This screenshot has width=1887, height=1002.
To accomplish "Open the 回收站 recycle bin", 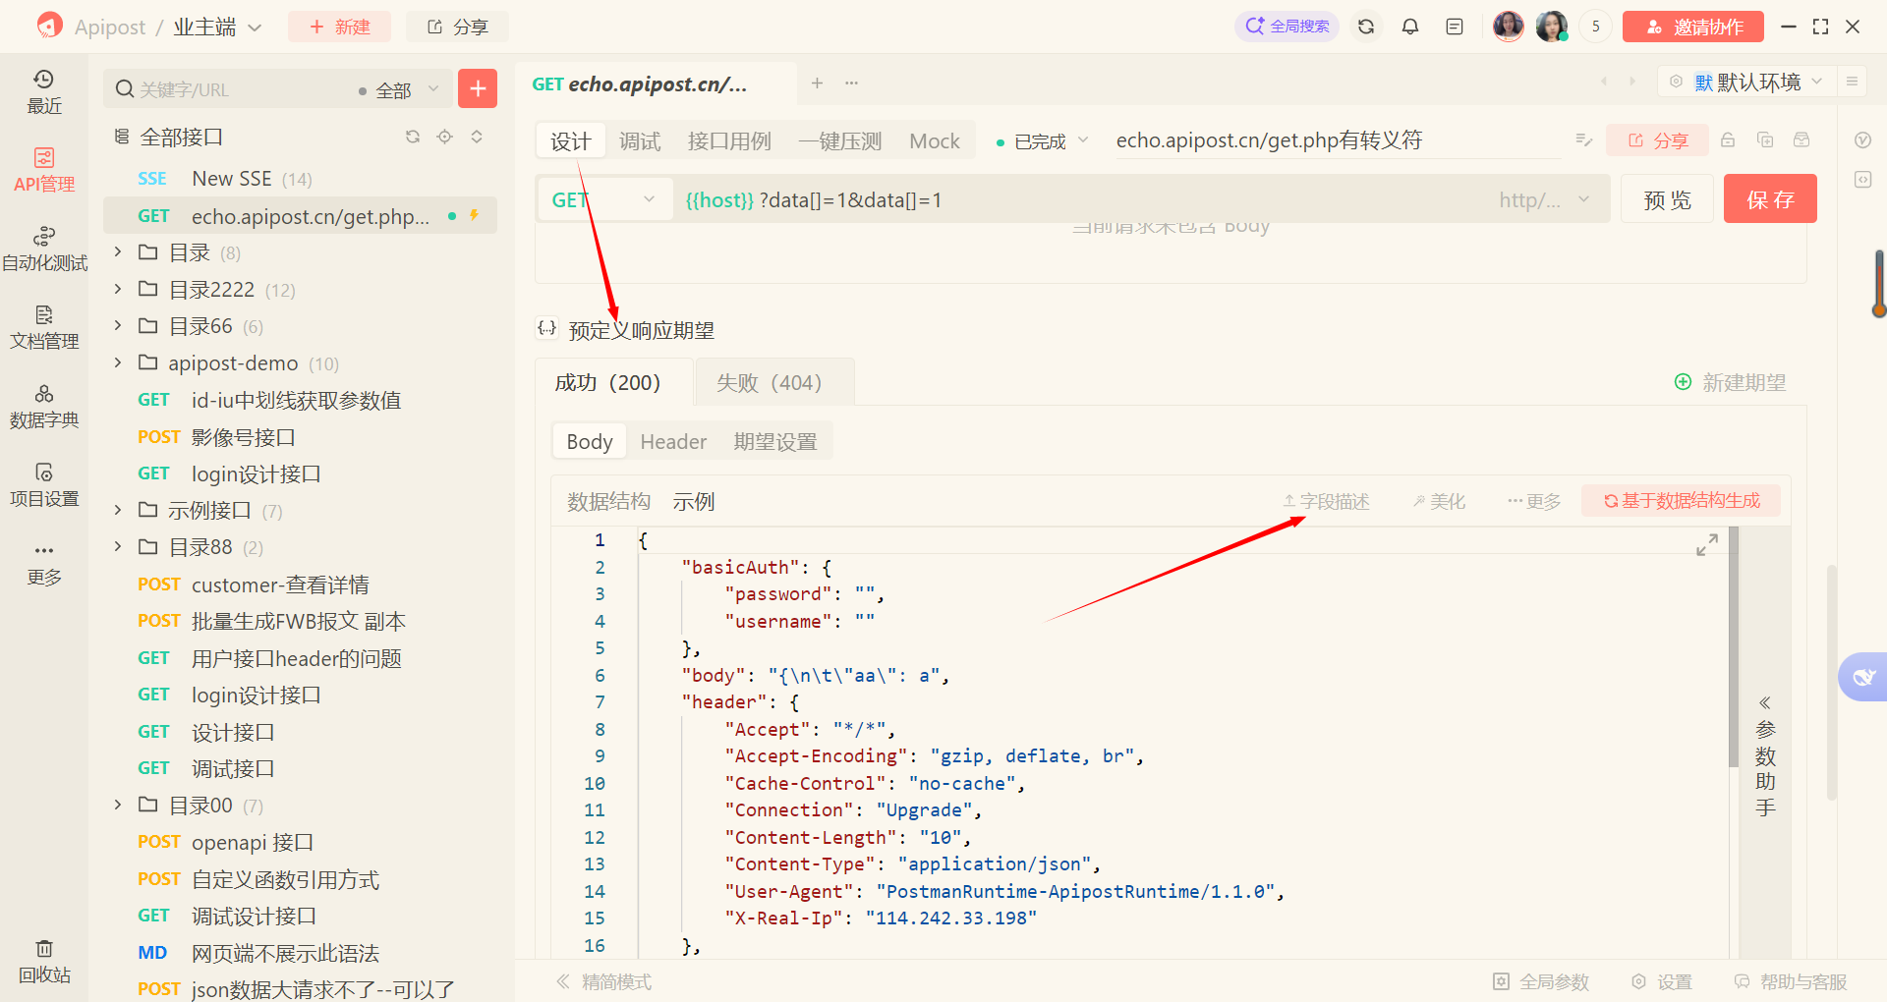I will [x=43, y=961].
